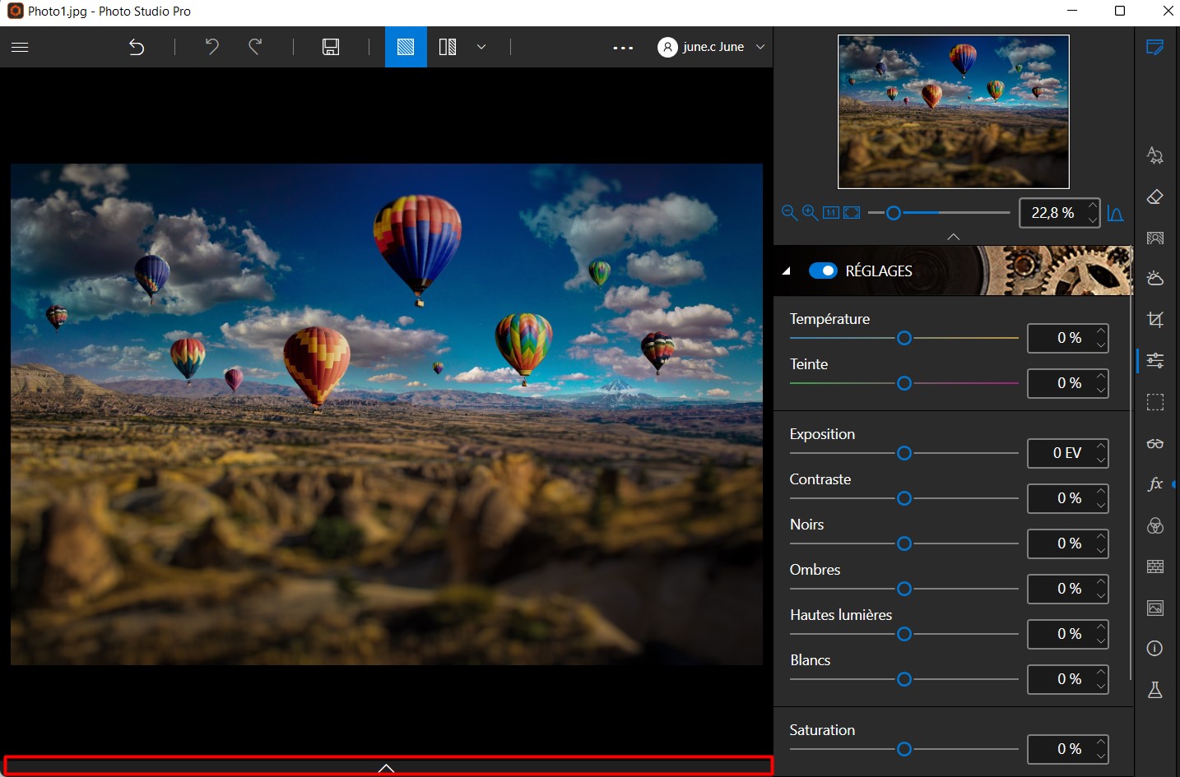Open the lab flask experimental tools
1180x777 pixels.
click(1155, 690)
